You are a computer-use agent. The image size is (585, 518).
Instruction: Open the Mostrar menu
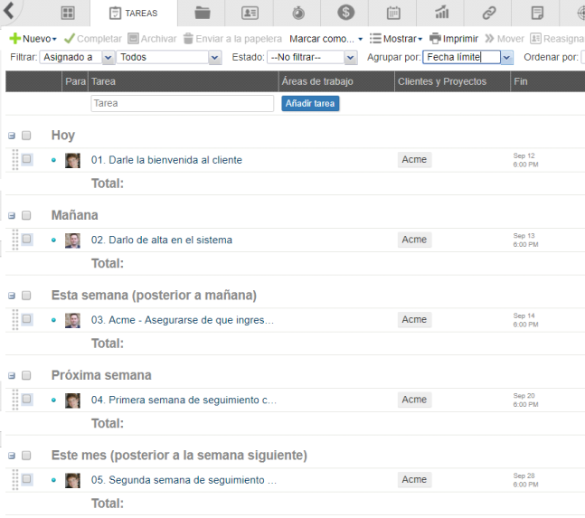(x=396, y=39)
